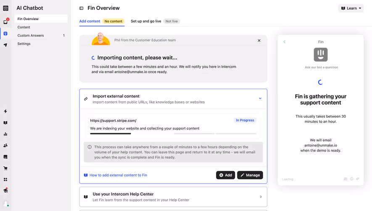Click the attachment icon in Fin preview composer
372x211 pixels.
(358, 179)
